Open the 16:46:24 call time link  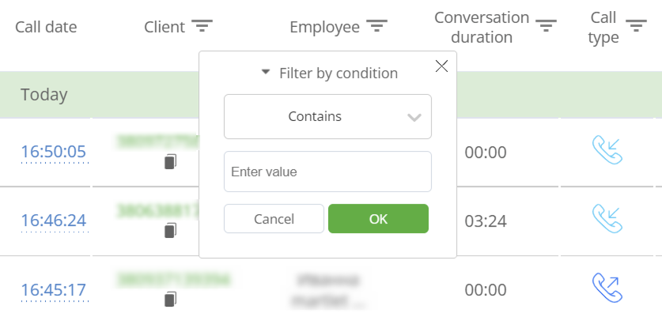(x=54, y=221)
